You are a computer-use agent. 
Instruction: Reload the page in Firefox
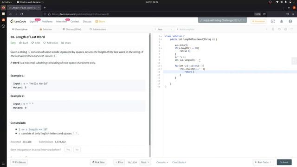click(22, 14)
